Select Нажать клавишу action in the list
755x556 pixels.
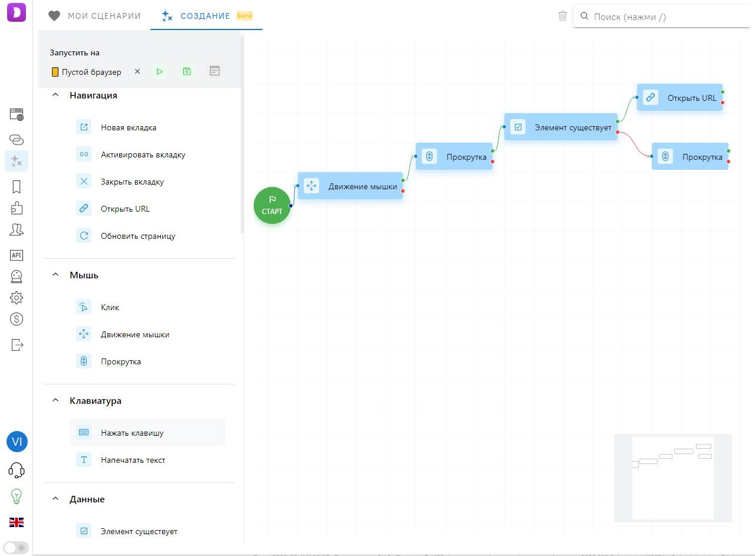point(132,433)
